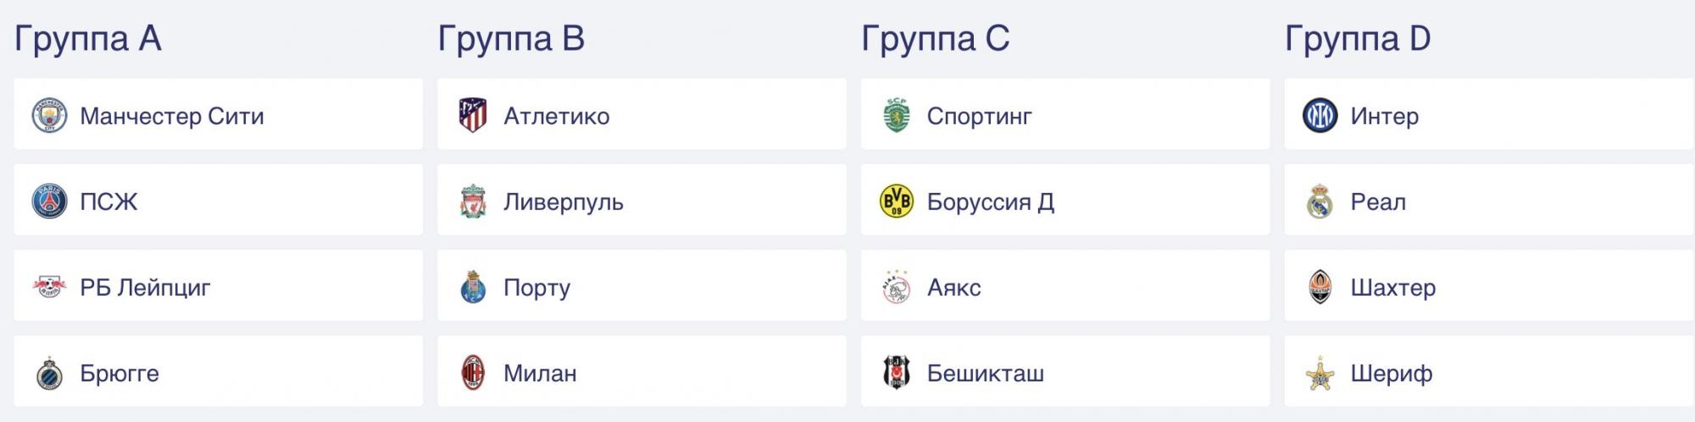Click the Спортинг team name
1695x422 pixels.
pos(979,116)
